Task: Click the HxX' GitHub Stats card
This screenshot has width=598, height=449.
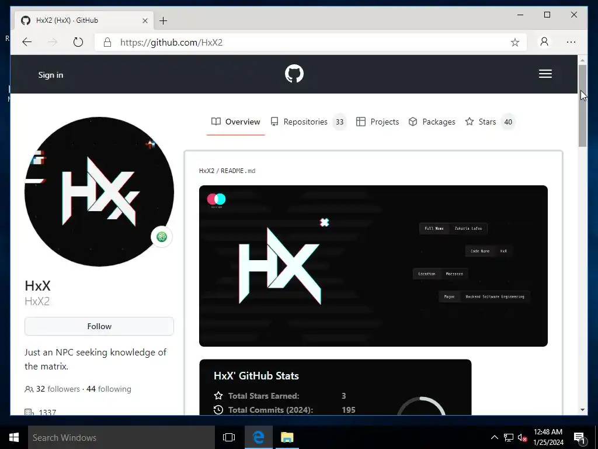Action: click(335, 387)
